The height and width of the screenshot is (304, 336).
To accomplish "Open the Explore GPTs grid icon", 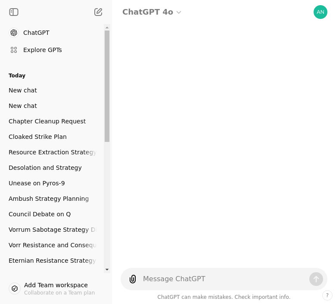I will click(14, 50).
